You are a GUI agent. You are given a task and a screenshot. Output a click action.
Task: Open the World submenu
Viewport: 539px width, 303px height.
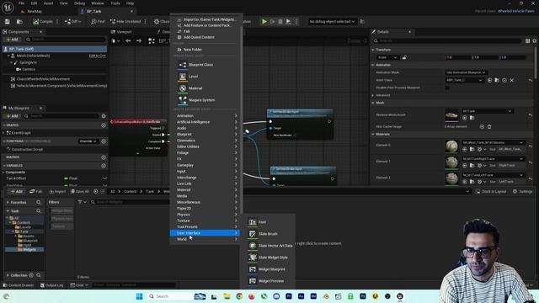[x=206, y=239]
